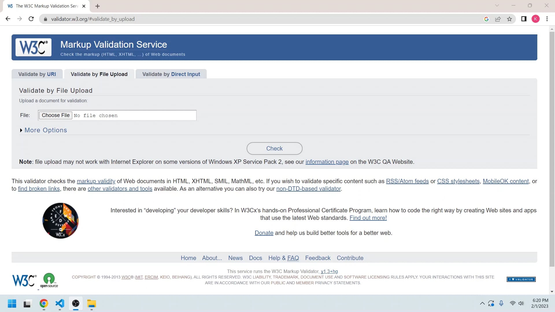Viewport: 555px width, 312px height.
Task: Launch Chrome from the taskbar
Action: [44, 304]
